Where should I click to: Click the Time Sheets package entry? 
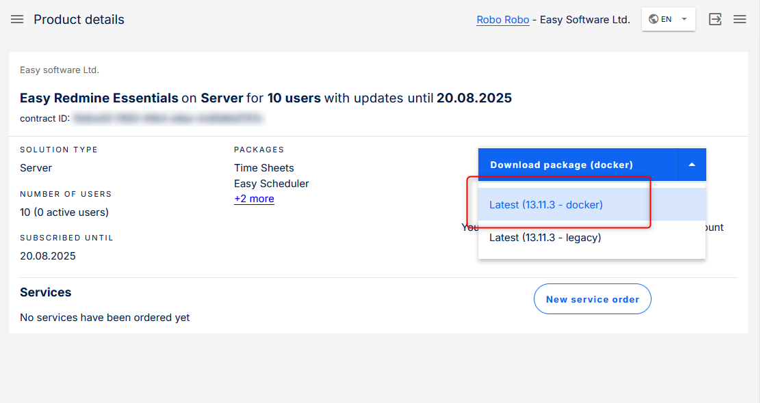pyautogui.click(x=264, y=167)
